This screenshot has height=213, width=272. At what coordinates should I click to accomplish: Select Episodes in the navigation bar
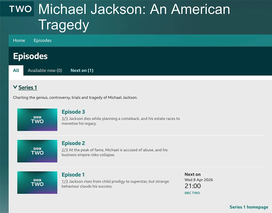click(42, 40)
